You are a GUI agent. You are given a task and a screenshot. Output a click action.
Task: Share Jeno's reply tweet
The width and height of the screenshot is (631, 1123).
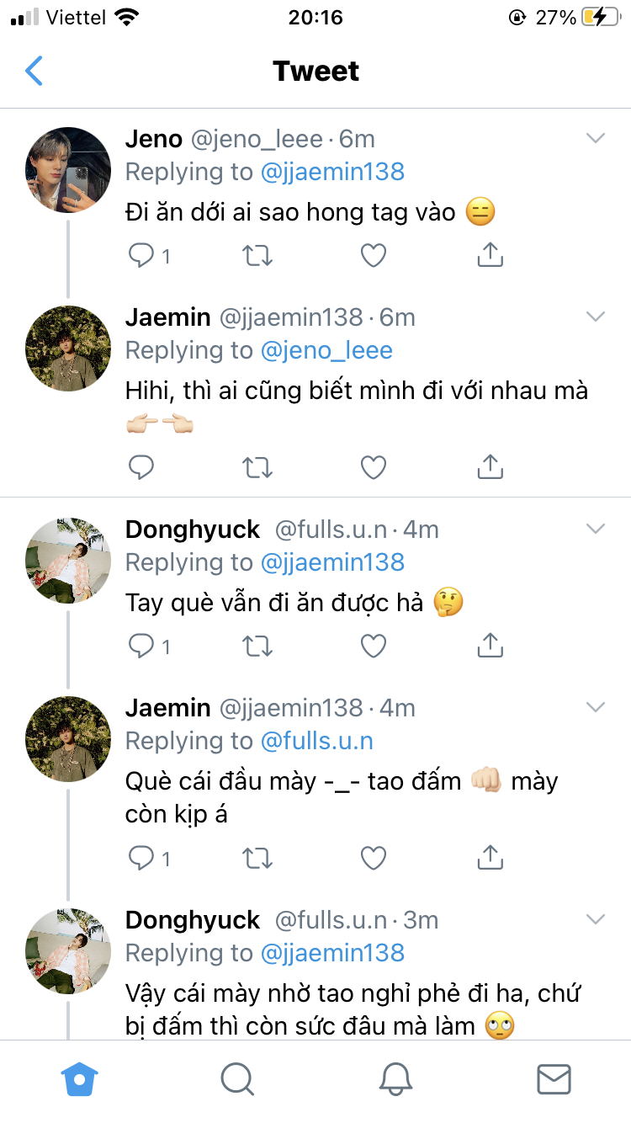pyautogui.click(x=490, y=255)
